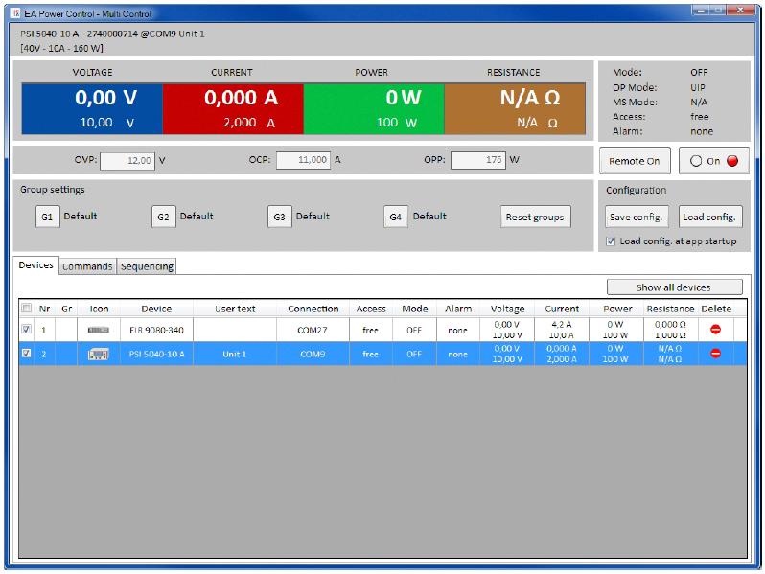
Task: Click the OVP value input field
Action: pyautogui.click(x=127, y=161)
